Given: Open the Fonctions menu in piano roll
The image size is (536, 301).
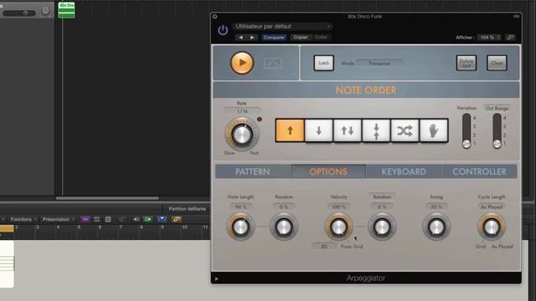Looking at the screenshot, I should click(23, 219).
